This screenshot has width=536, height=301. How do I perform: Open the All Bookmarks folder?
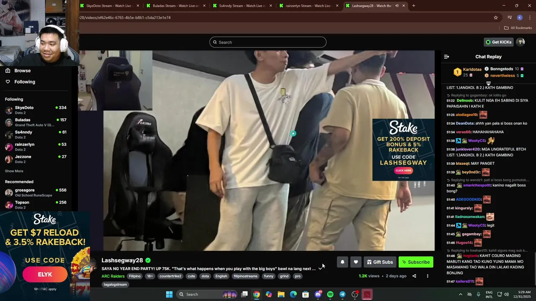(518, 28)
